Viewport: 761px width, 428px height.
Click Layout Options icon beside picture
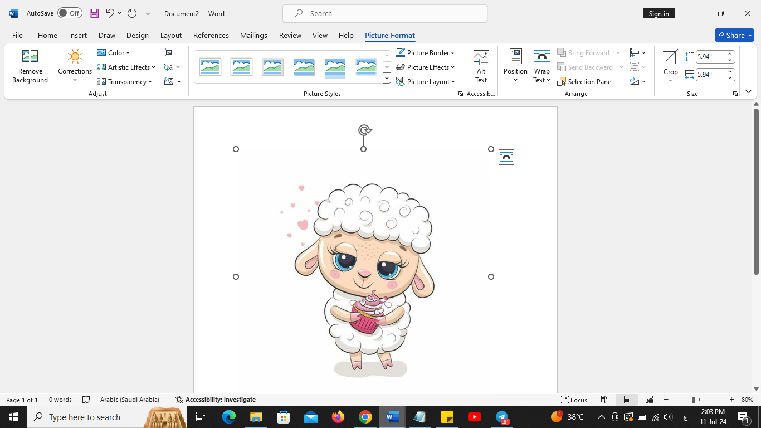tap(506, 157)
